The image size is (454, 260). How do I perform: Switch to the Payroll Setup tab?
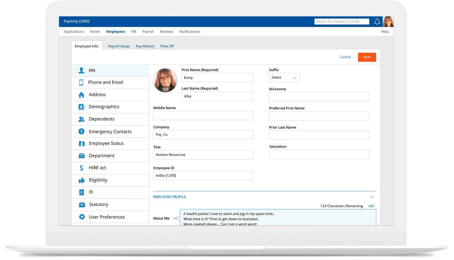(x=119, y=46)
